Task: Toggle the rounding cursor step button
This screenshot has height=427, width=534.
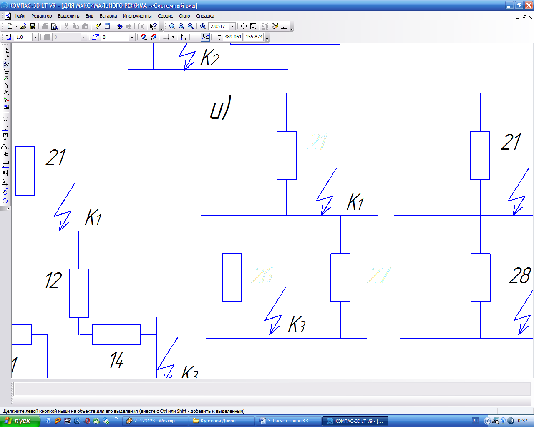Action: (x=205, y=37)
